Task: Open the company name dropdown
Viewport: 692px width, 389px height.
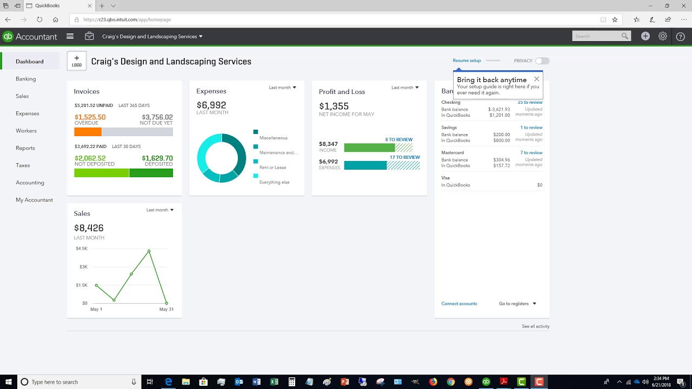Action: 152,37
